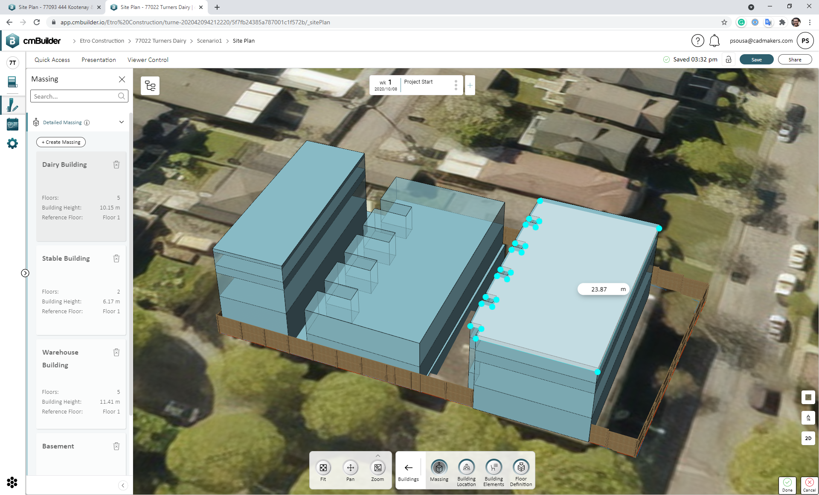Open the notifications bell
Image resolution: width=819 pixels, height=495 pixels.
[x=714, y=41]
